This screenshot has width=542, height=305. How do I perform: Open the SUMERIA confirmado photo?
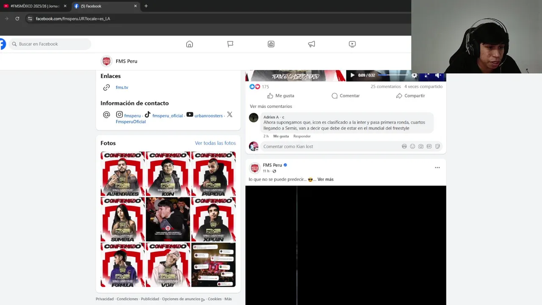(x=123, y=219)
